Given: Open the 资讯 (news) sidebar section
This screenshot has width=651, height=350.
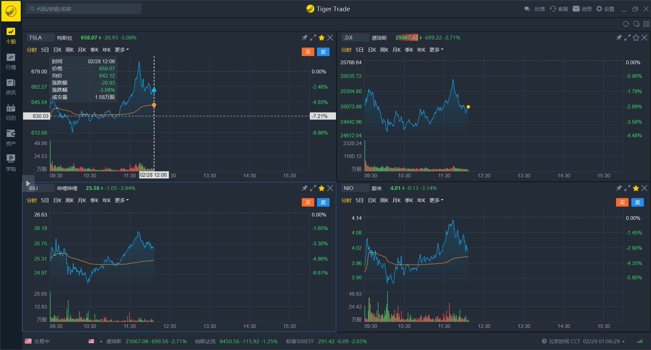Looking at the screenshot, I should click(x=11, y=87).
